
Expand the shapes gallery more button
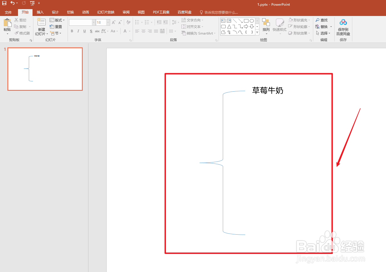point(257,33)
